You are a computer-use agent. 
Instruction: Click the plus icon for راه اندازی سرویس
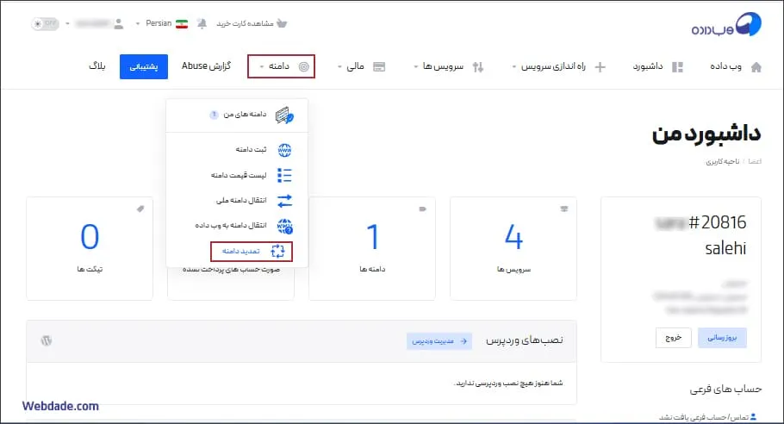pyautogui.click(x=600, y=67)
